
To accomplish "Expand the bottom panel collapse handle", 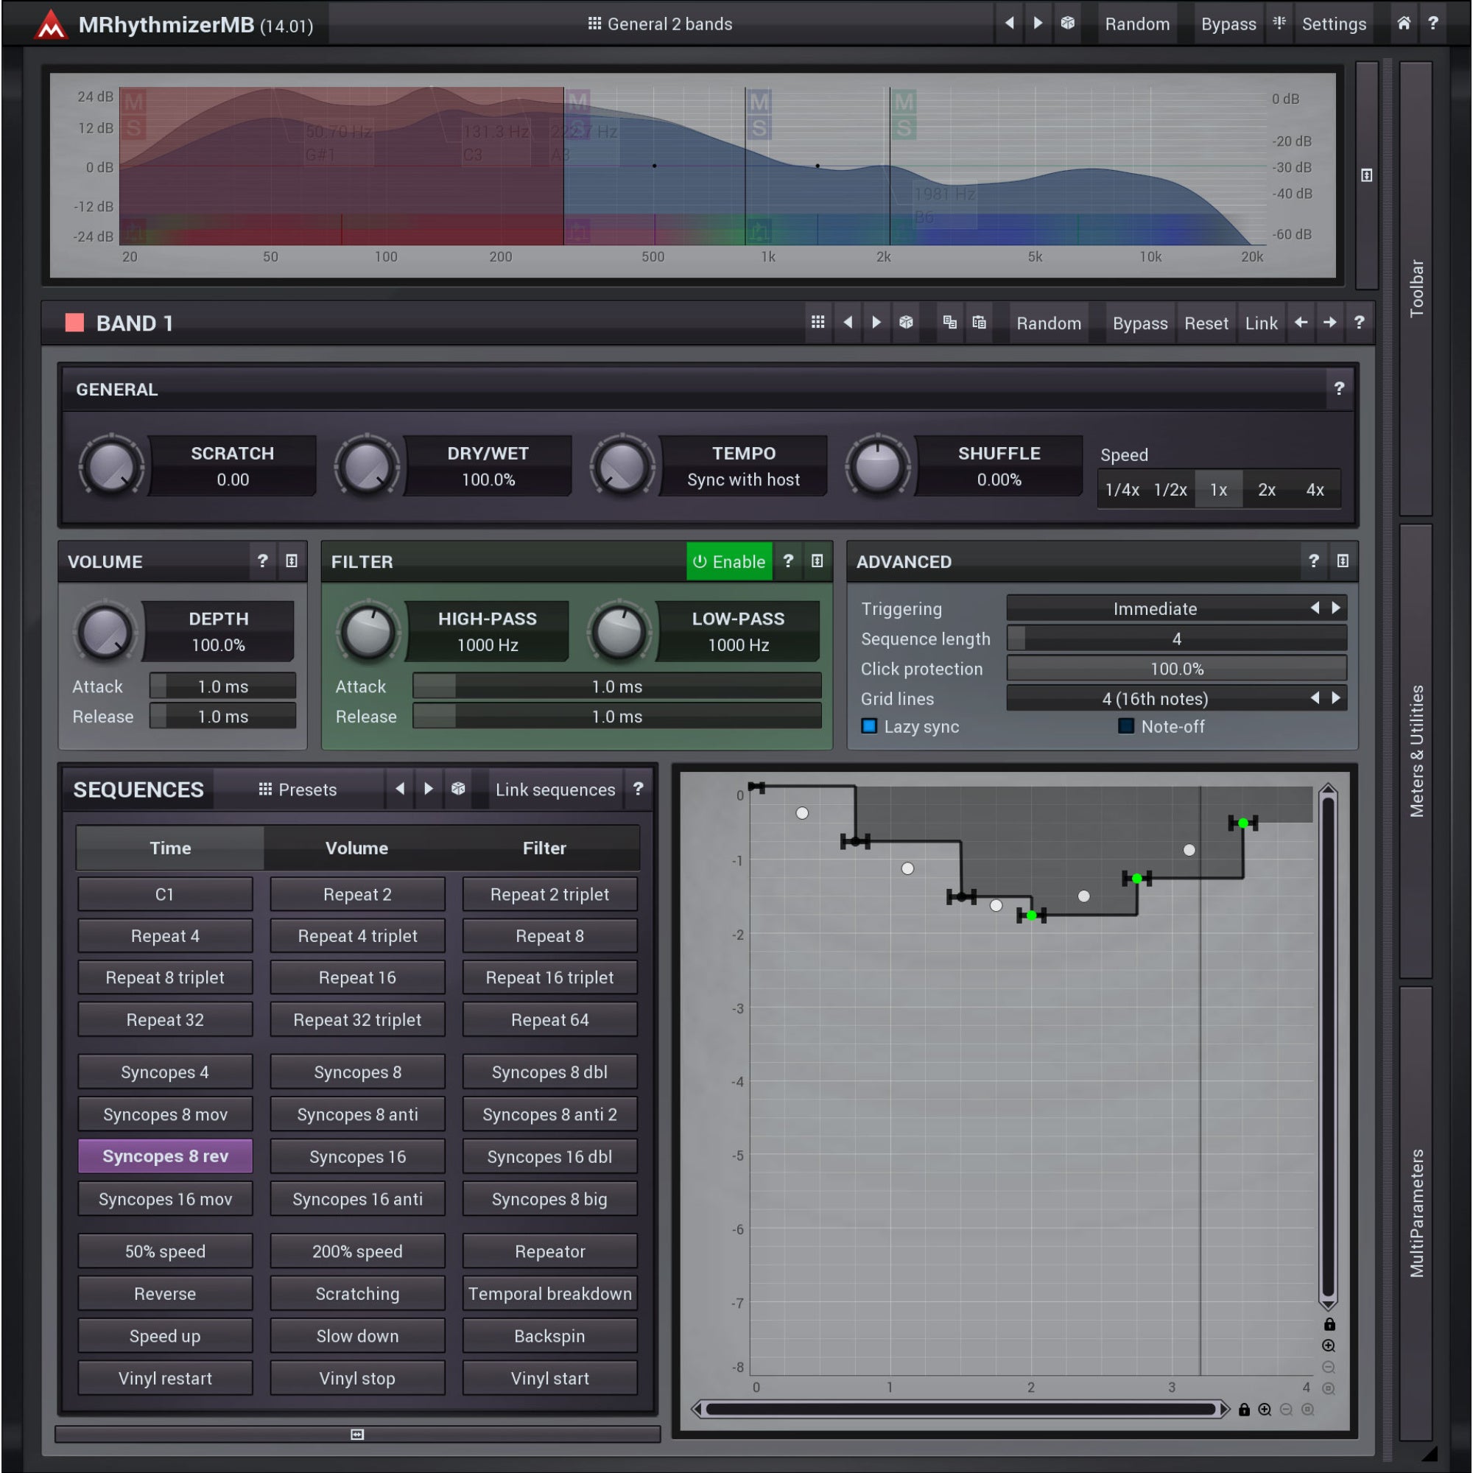I will pyautogui.click(x=356, y=1434).
